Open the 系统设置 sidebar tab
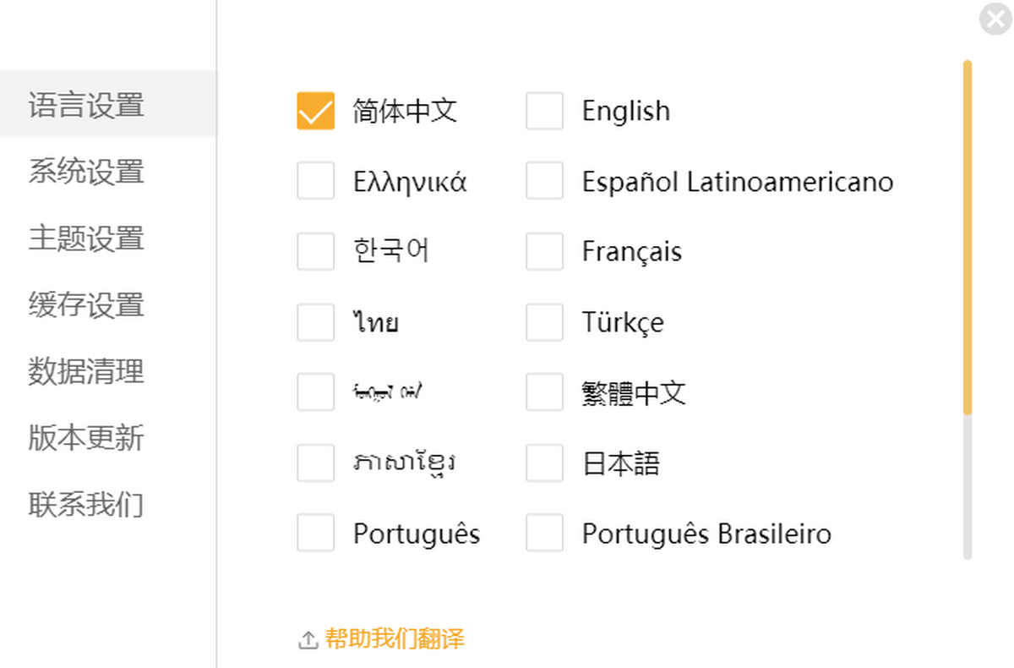Viewport: 1014px width, 668px height. (x=86, y=172)
